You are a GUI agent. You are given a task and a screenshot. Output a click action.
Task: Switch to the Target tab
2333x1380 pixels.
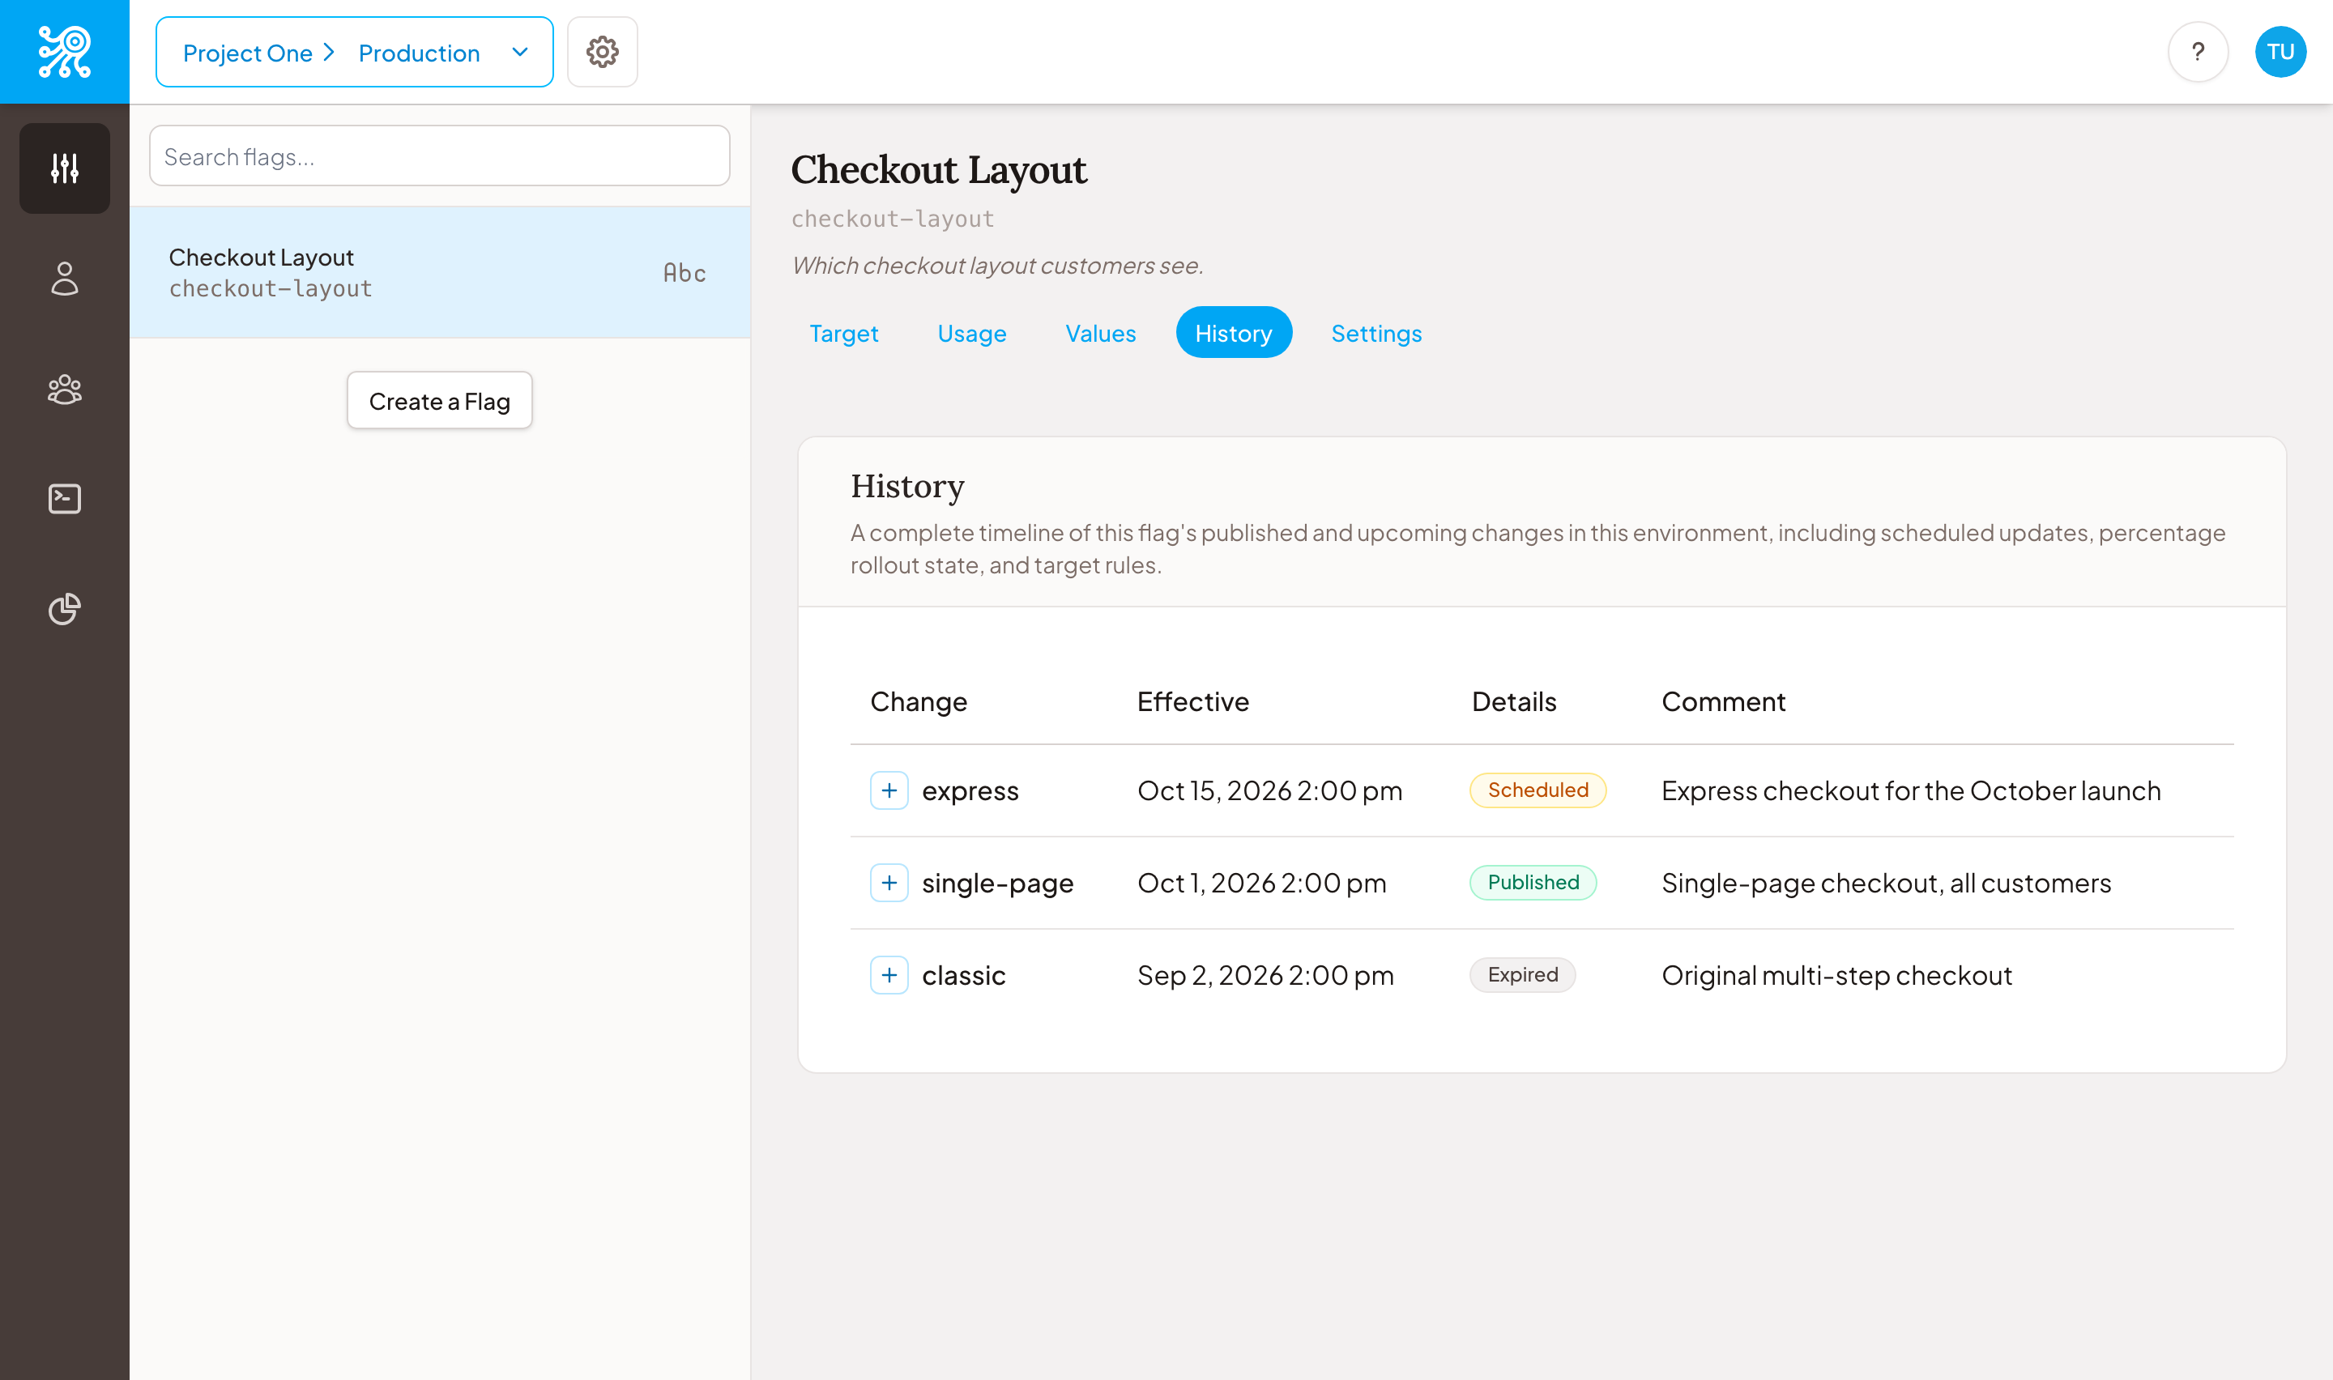[x=843, y=333]
